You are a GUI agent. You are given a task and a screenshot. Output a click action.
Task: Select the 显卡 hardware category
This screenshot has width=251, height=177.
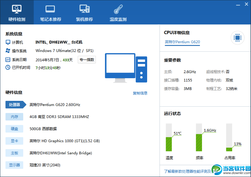point(14,141)
